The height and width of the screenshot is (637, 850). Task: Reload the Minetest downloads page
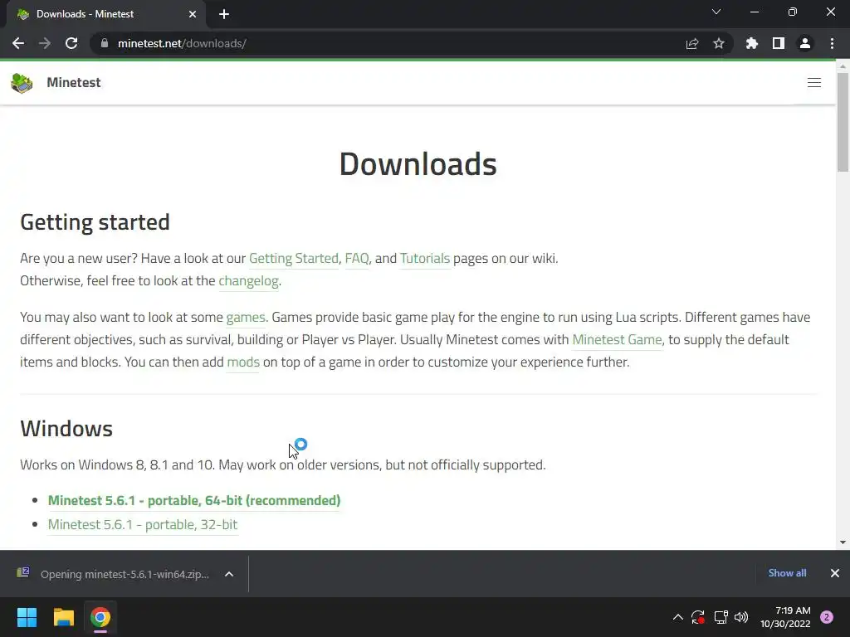[71, 43]
